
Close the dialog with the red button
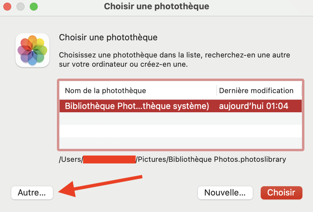coord(8,6)
